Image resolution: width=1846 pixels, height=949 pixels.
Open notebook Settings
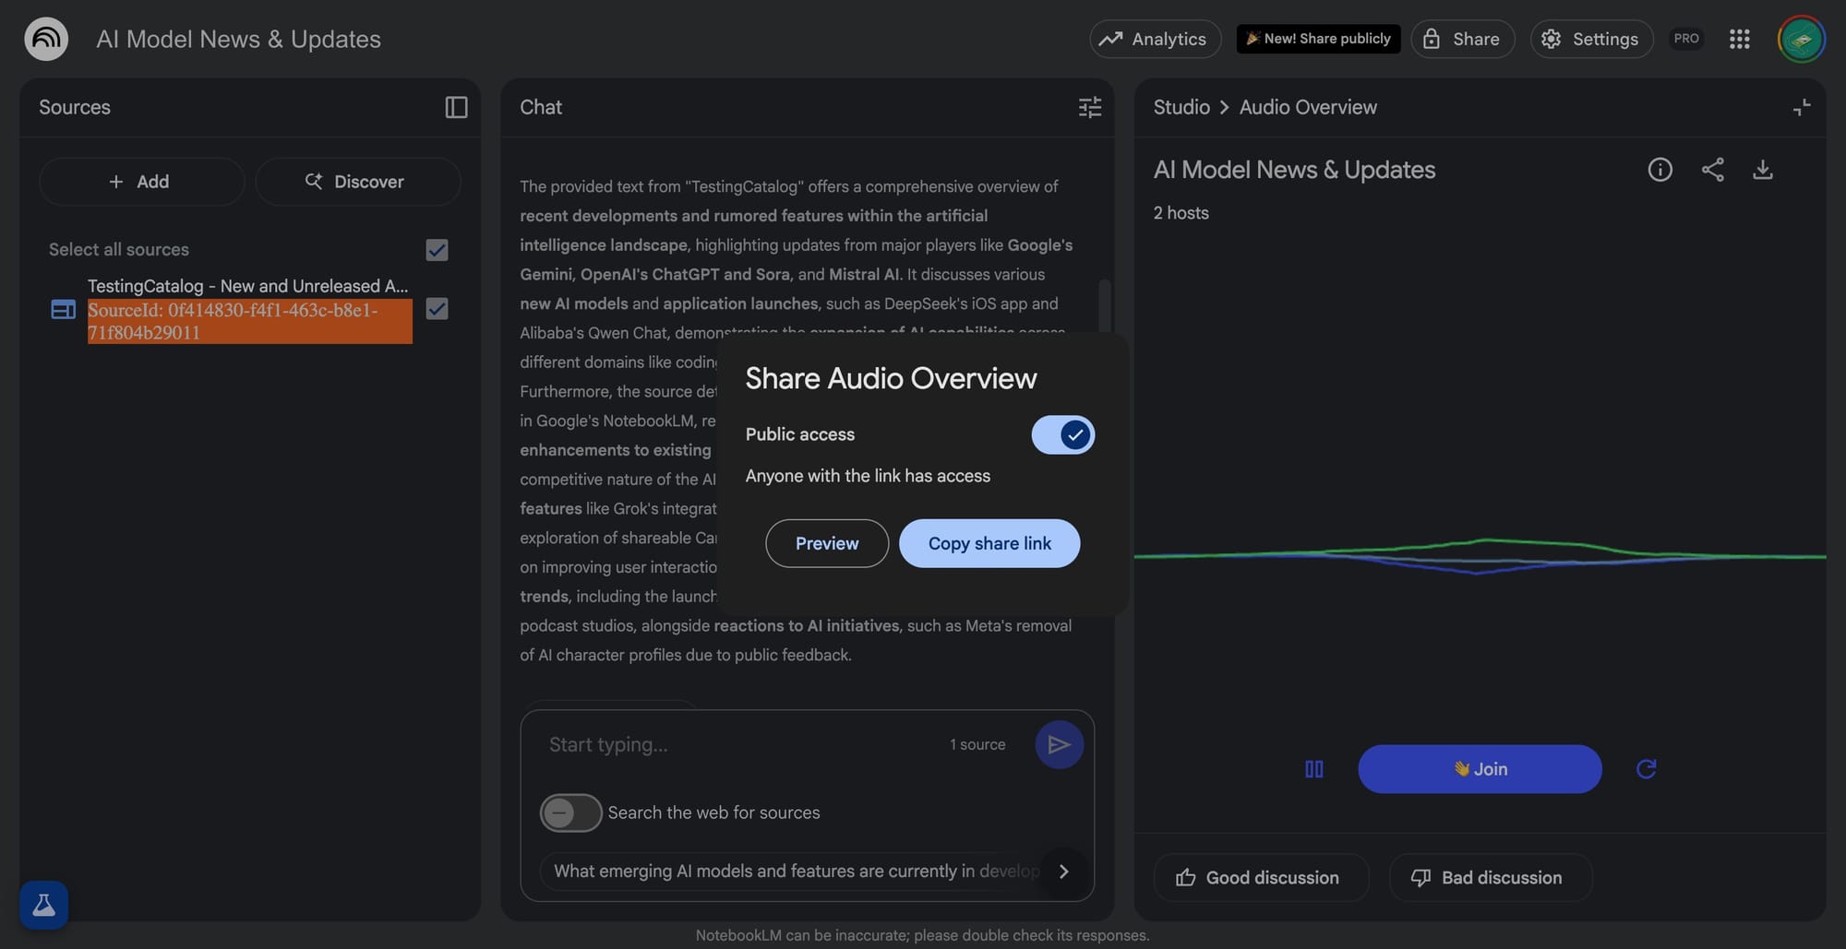pyautogui.click(x=1591, y=39)
